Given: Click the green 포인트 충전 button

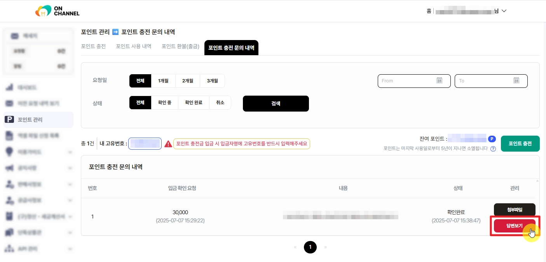Looking at the screenshot, I should pos(520,144).
